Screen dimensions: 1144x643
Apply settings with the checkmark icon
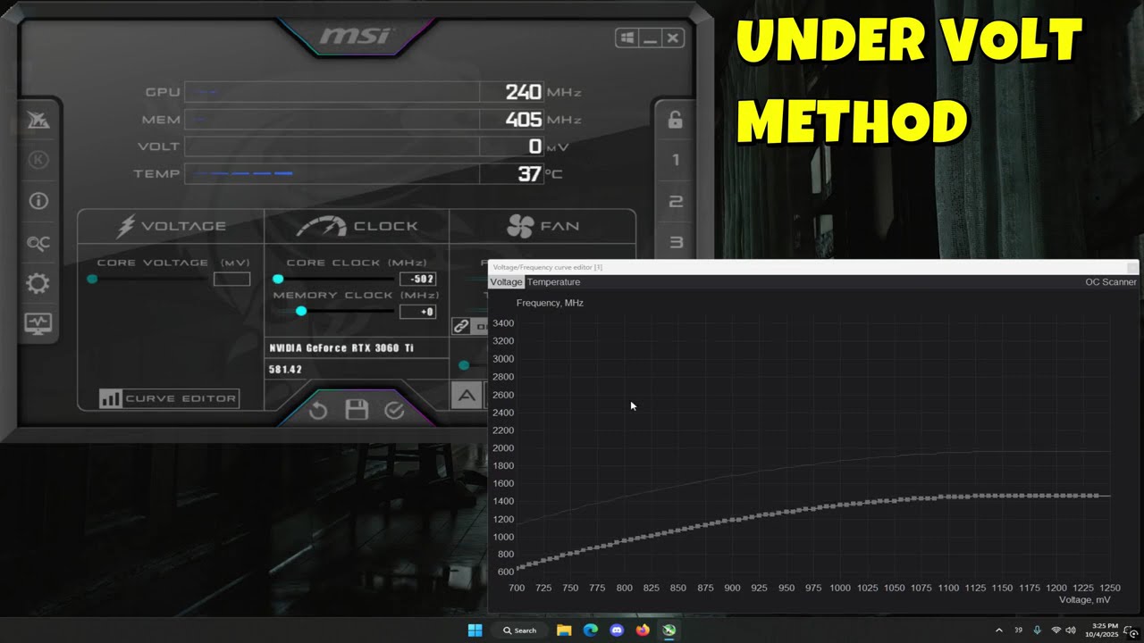pos(394,410)
